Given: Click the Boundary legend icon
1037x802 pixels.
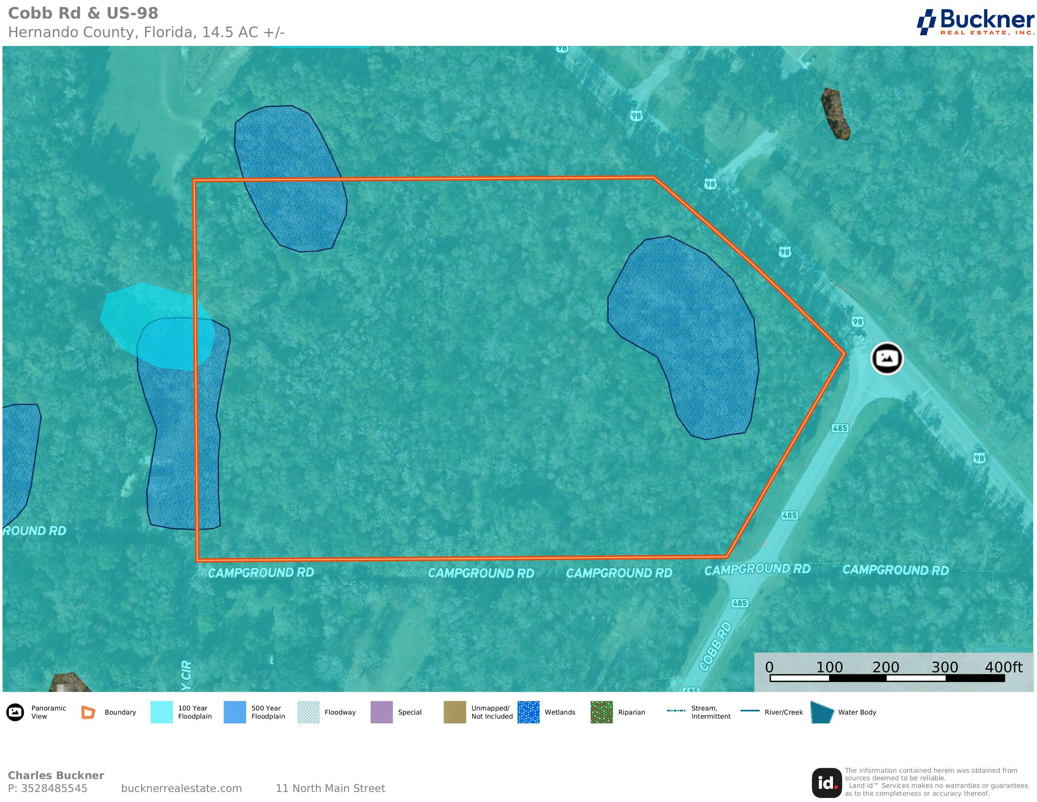Looking at the screenshot, I should coord(88,712).
